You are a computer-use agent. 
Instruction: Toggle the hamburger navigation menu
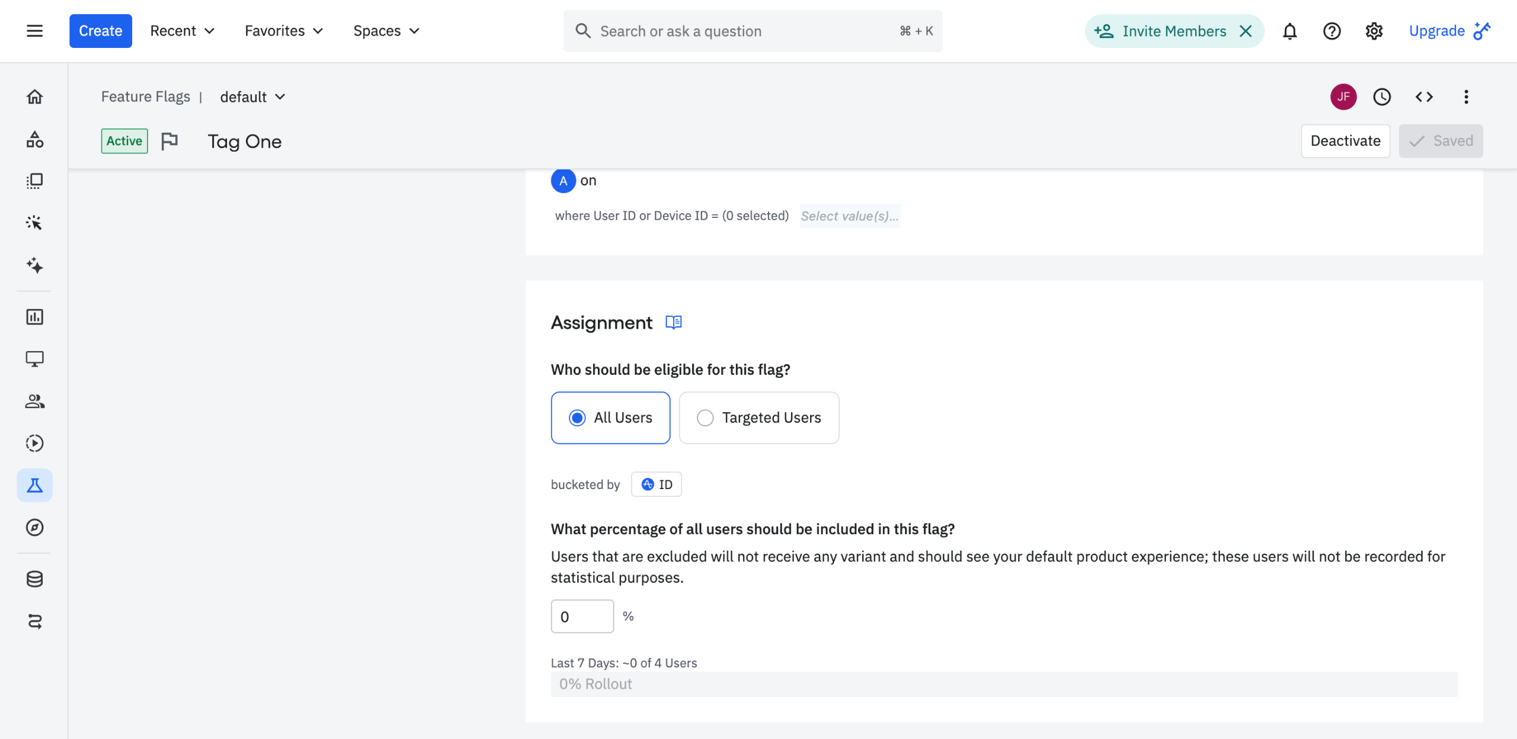pyautogui.click(x=34, y=31)
